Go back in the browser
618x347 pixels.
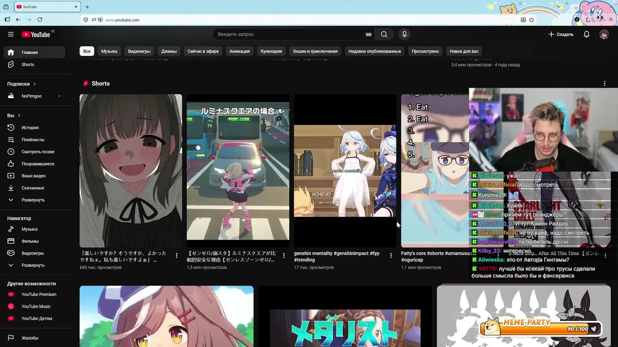point(18,20)
